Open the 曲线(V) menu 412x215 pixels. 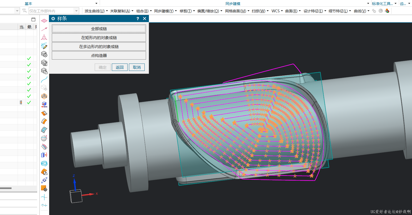(361, 11)
